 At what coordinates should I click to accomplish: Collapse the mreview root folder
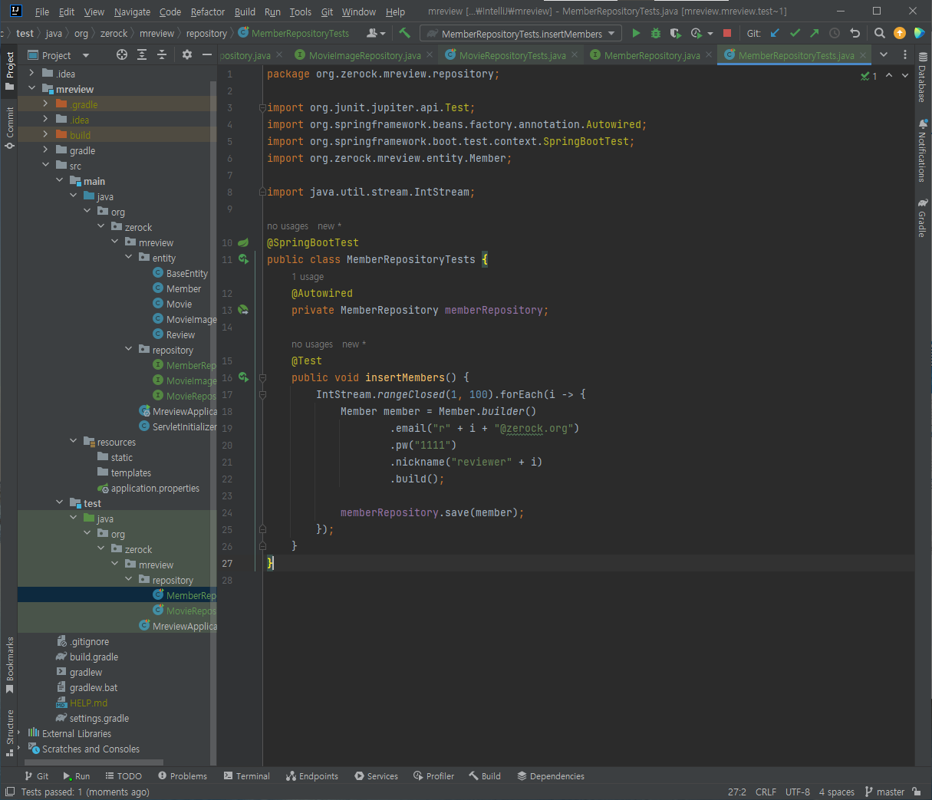pos(31,89)
